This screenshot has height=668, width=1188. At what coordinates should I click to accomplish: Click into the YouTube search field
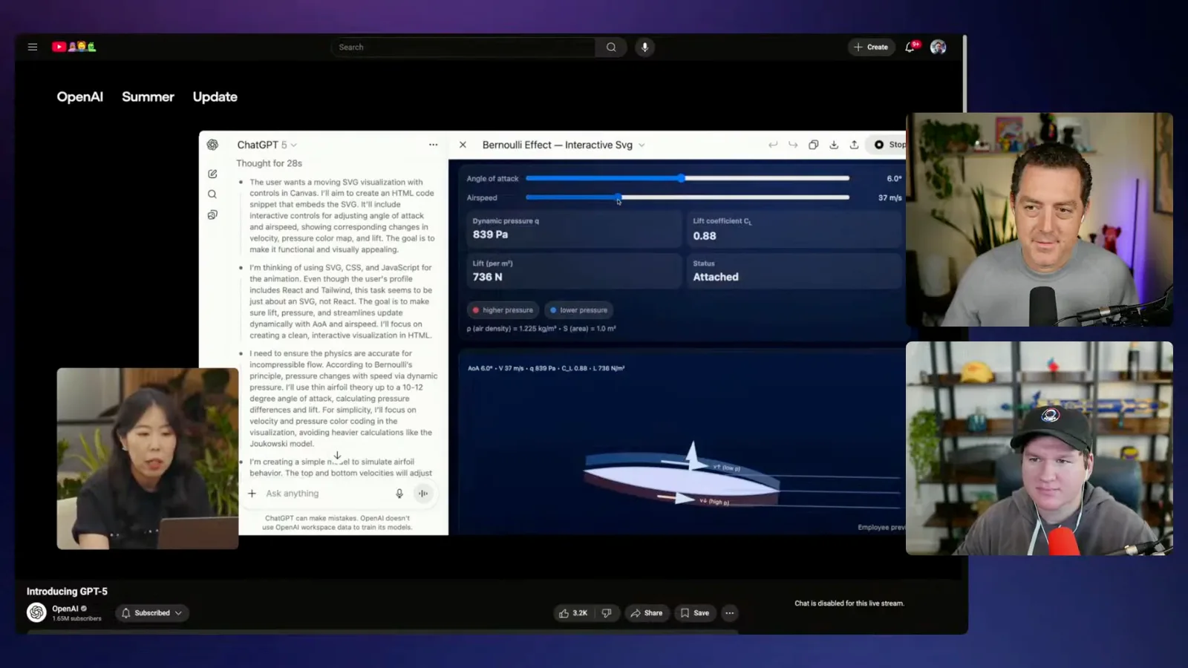463,47
